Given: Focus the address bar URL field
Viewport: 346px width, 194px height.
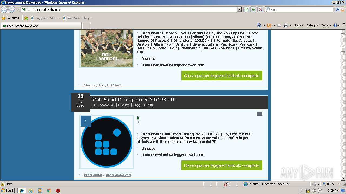Looking at the screenshot, I should point(129,10).
